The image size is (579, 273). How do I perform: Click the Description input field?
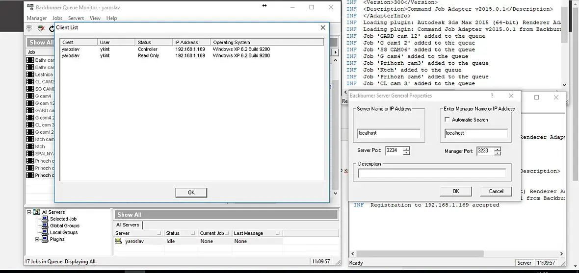pyautogui.click(x=432, y=173)
